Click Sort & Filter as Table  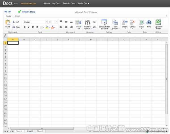coord(104,25)
